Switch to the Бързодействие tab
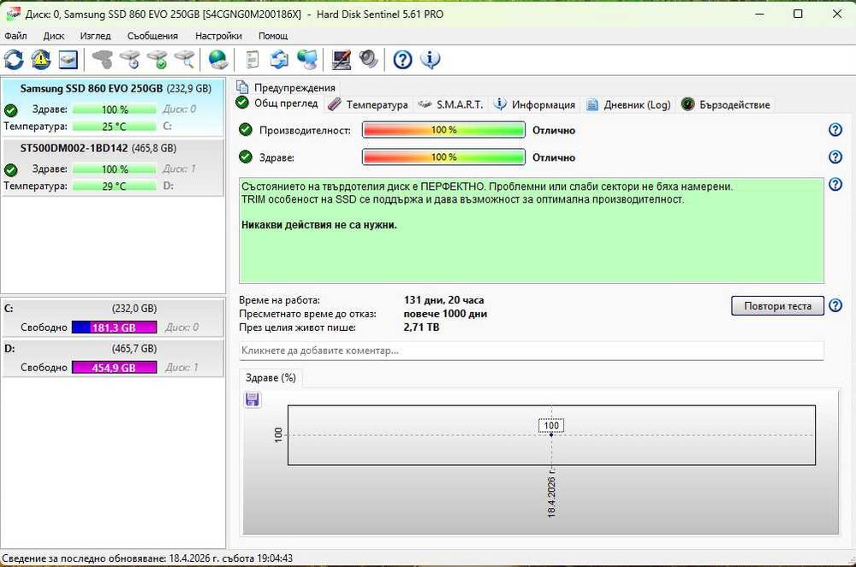Image resolution: width=856 pixels, height=567 pixels. click(x=726, y=104)
